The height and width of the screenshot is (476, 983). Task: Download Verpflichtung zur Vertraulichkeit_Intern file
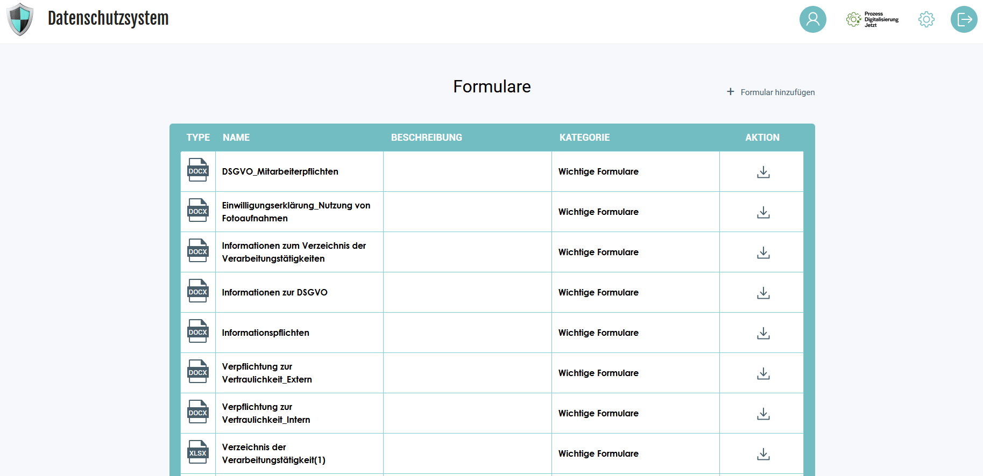763,414
